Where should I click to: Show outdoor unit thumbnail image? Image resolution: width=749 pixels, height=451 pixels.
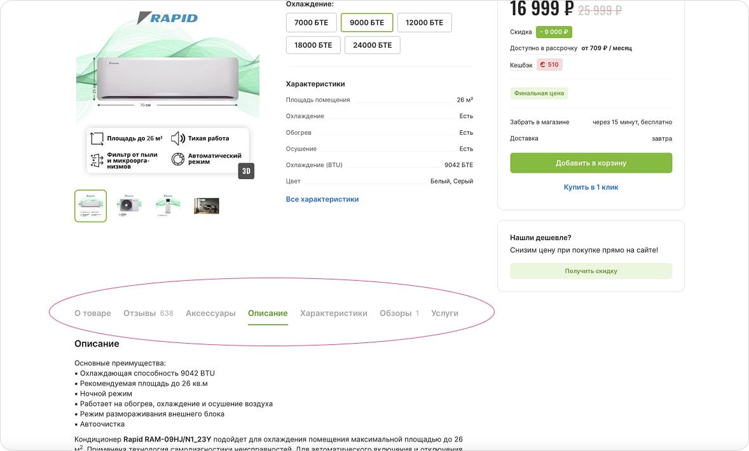pos(129,206)
